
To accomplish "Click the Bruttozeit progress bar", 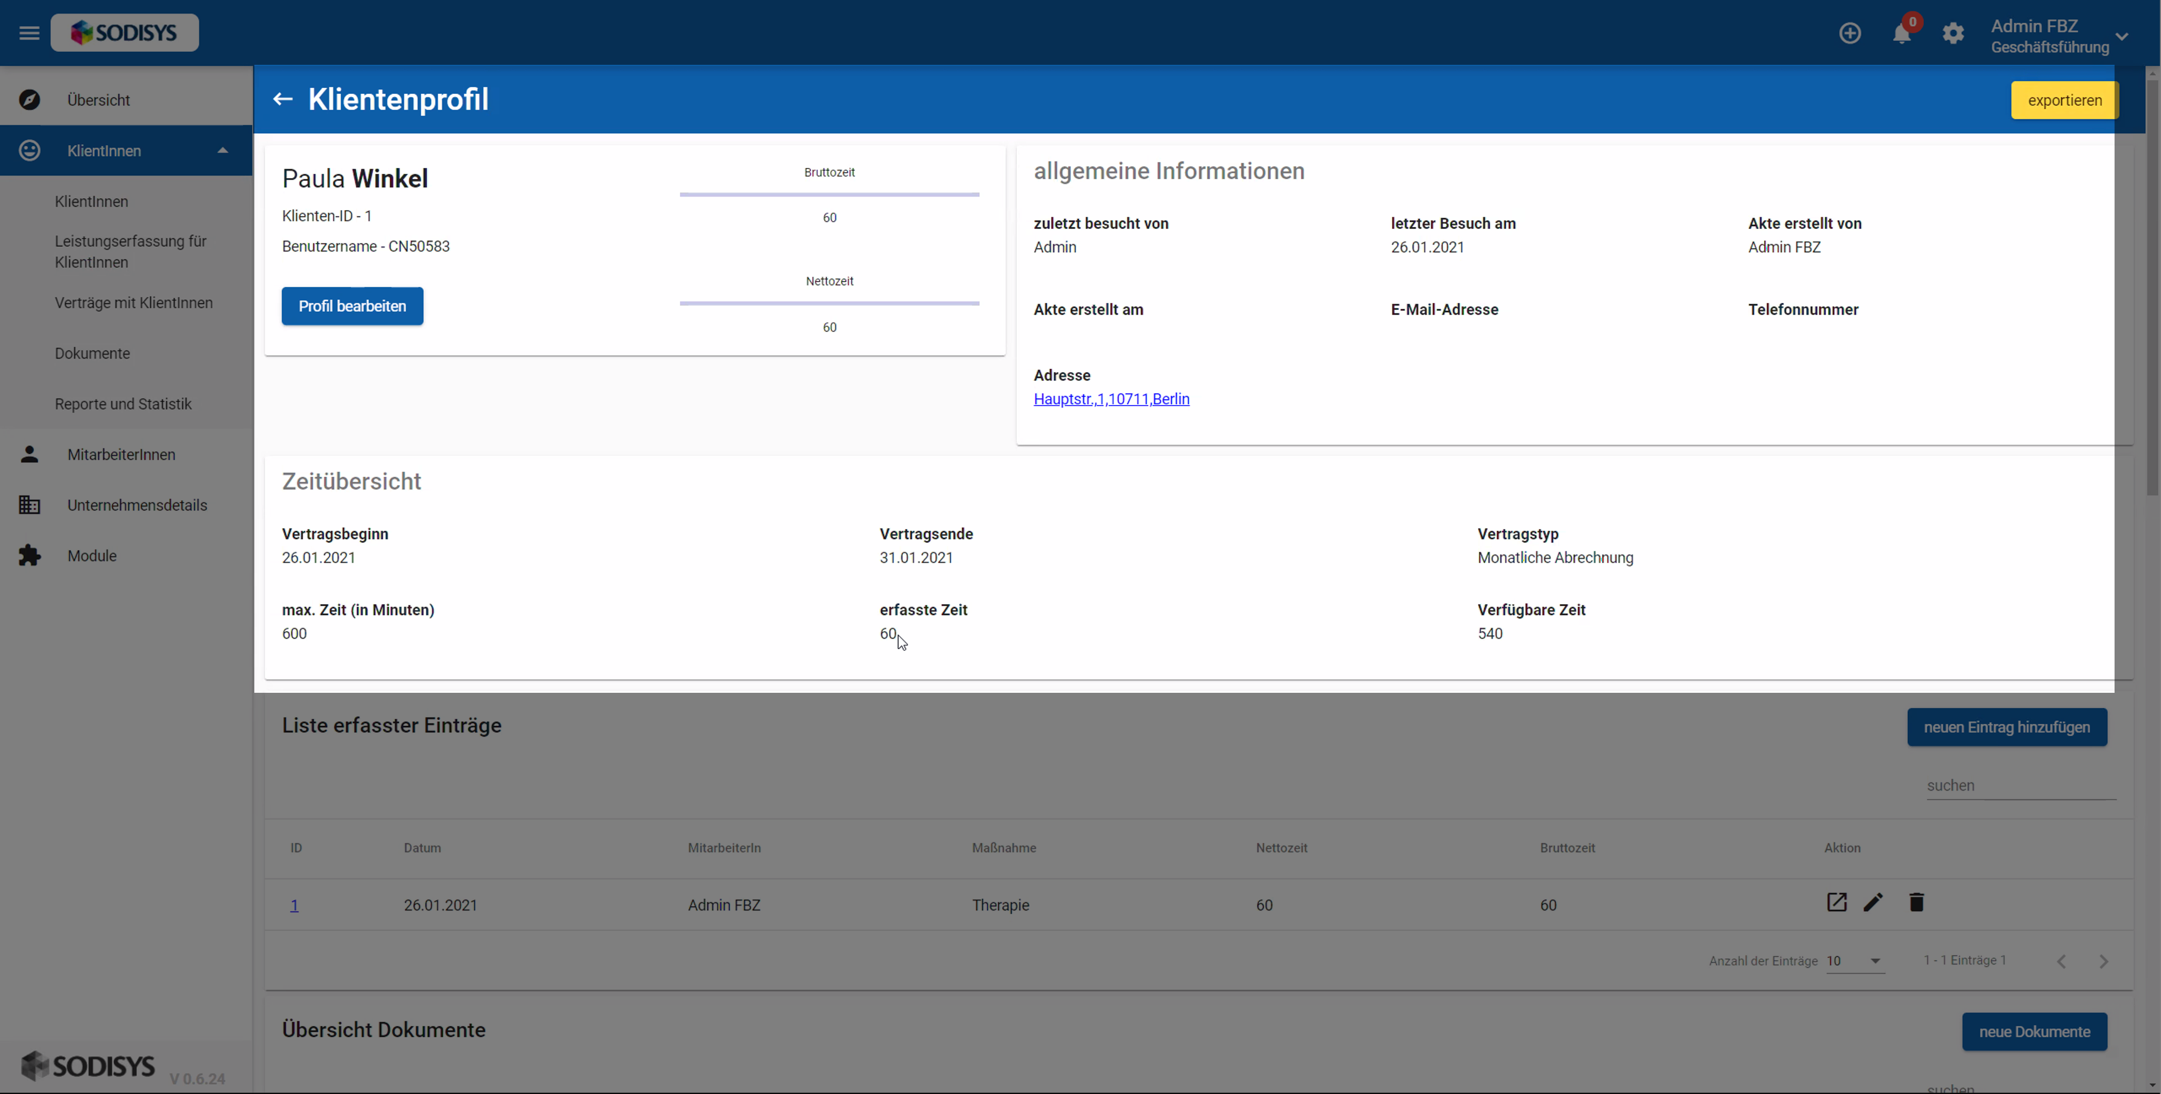I will pyautogui.click(x=829, y=194).
